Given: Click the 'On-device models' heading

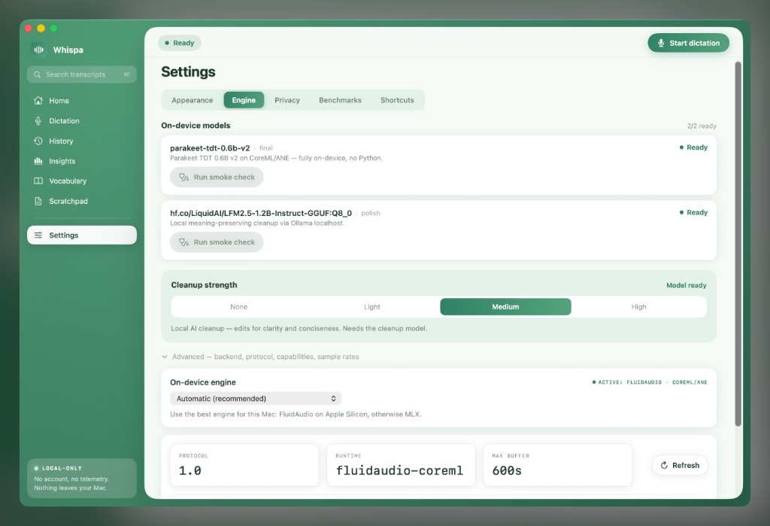Looking at the screenshot, I should click(x=196, y=126).
